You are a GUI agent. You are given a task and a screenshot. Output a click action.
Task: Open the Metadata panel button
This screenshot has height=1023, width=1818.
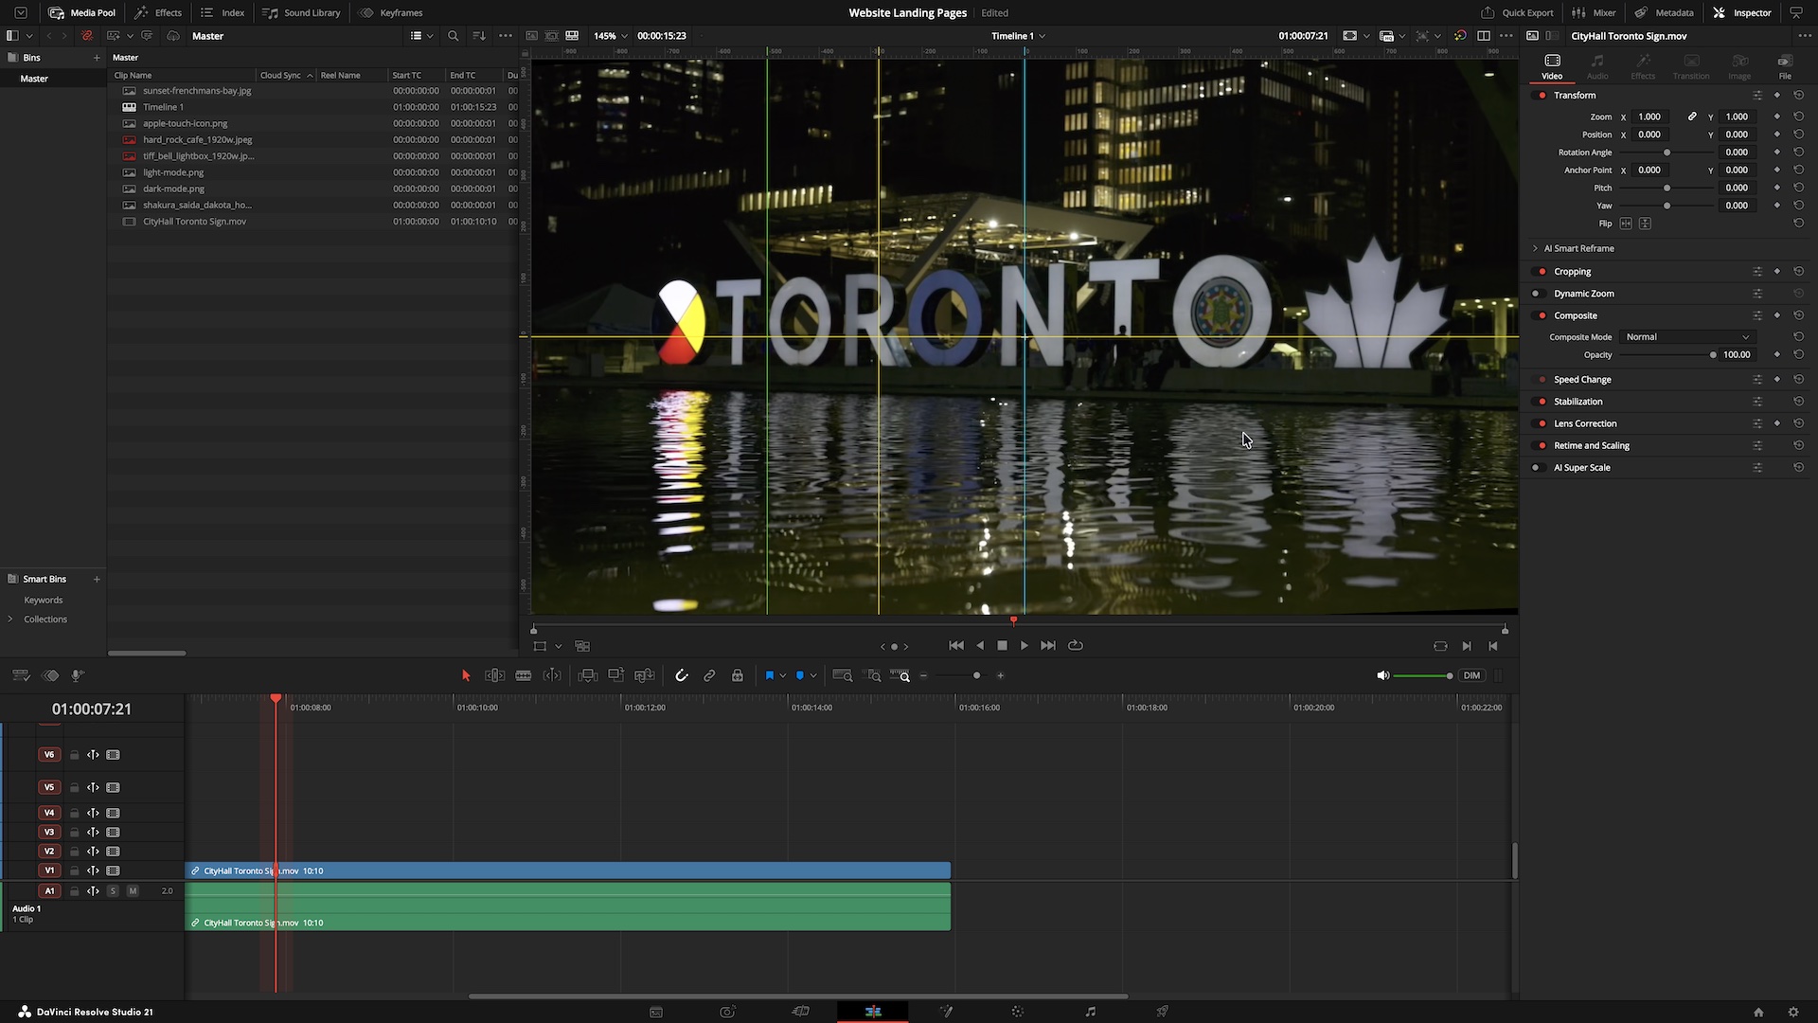point(1664,12)
